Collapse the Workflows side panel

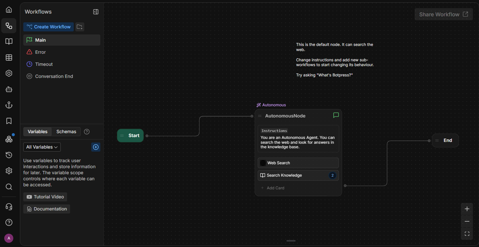click(96, 12)
